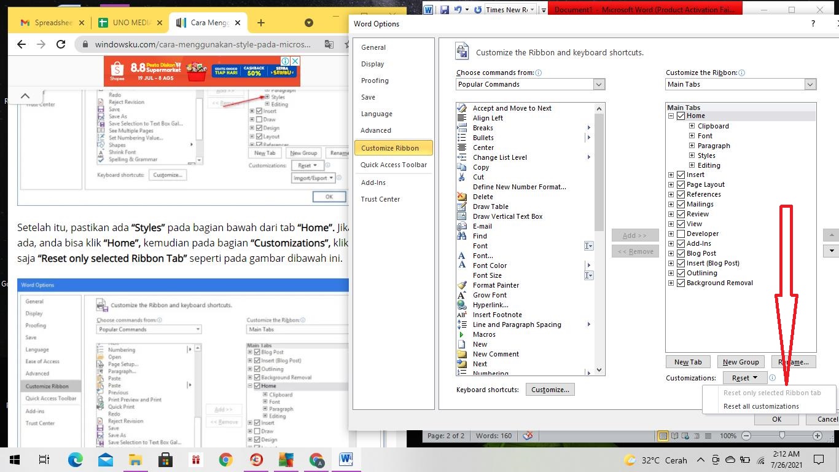Expand the Styles group under Home
Viewport: 839px width, 472px height.
point(692,155)
